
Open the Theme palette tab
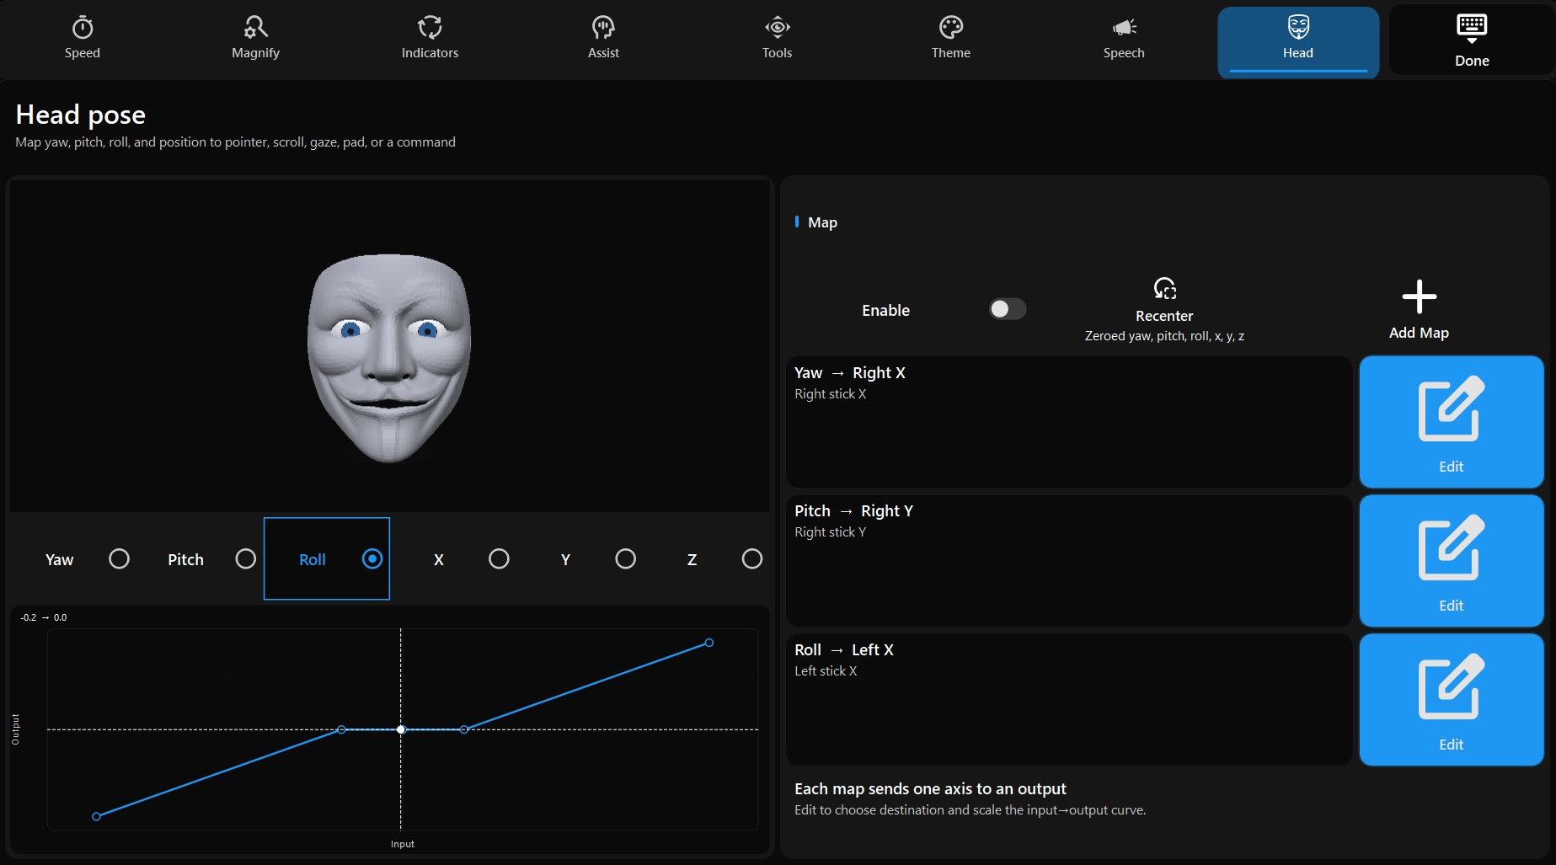(x=951, y=39)
